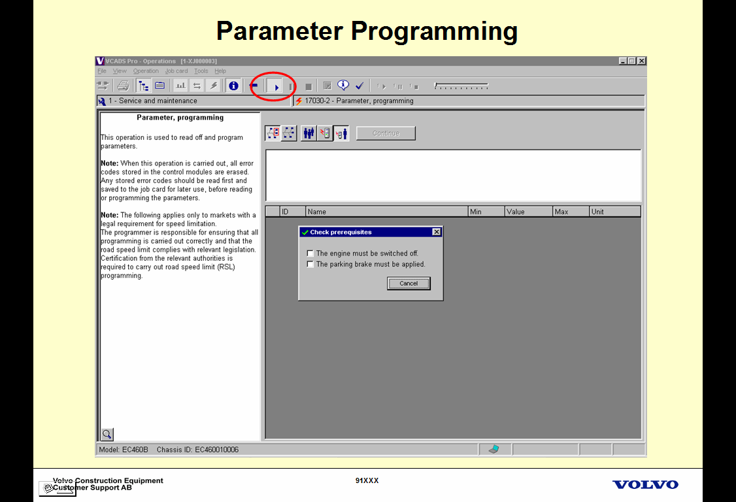
Task: Click '1 - Service and maintenance' bar
Action: pyautogui.click(x=193, y=101)
